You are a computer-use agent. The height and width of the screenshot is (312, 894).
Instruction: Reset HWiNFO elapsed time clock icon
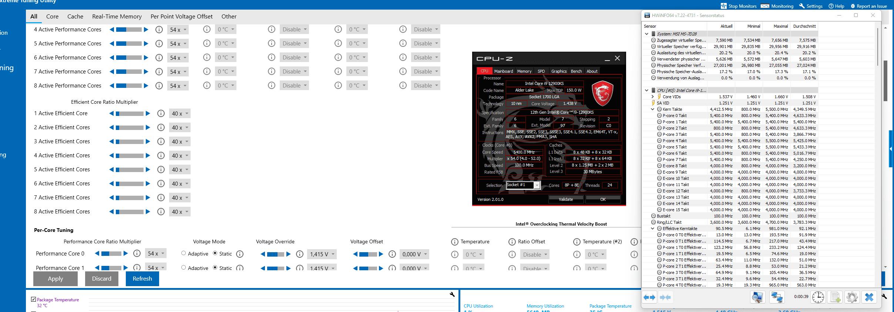tap(818, 297)
